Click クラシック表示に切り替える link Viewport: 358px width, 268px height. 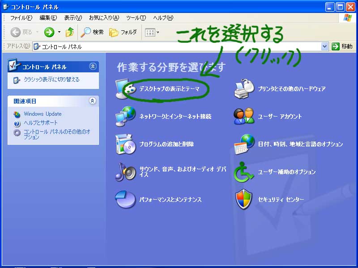[51, 80]
